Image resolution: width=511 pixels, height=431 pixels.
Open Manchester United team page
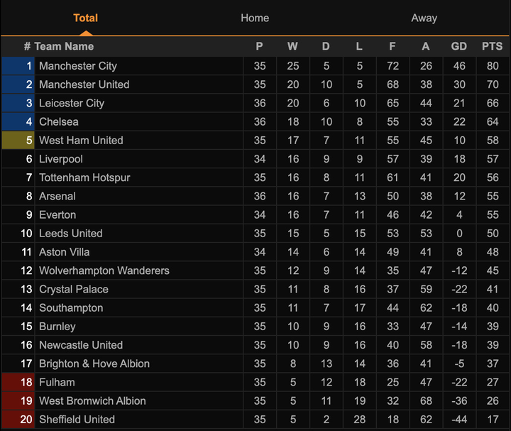click(84, 84)
